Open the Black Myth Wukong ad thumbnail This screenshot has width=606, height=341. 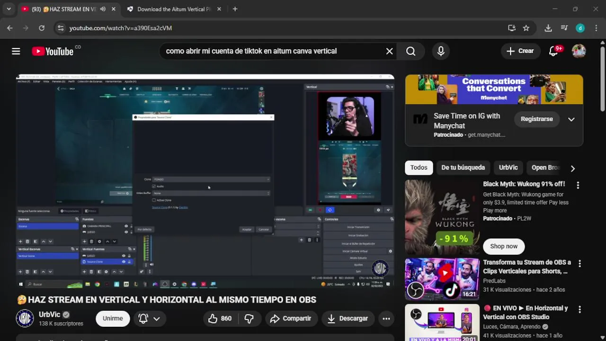[x=442, y=217]
